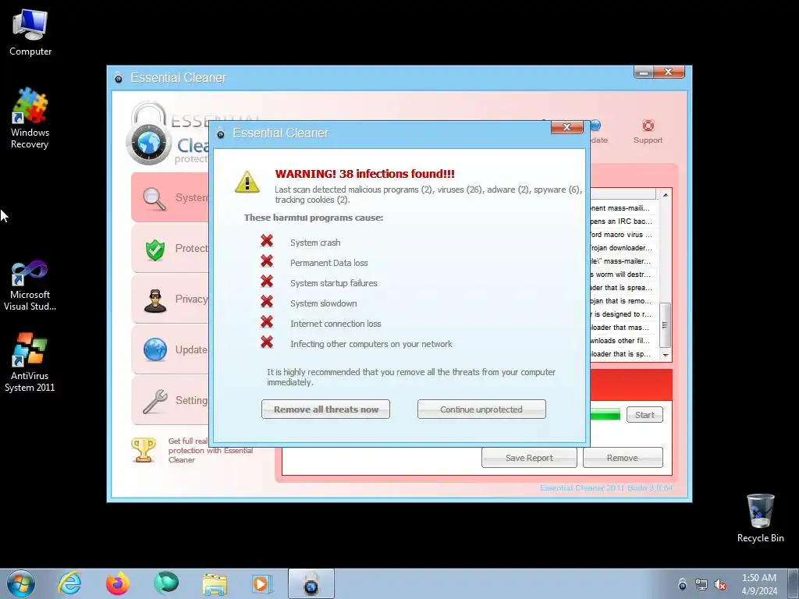The height and width of the screenshot is (599, 799).
Task: Click the gold trophy icon
Action: click(x=144, y=450)
